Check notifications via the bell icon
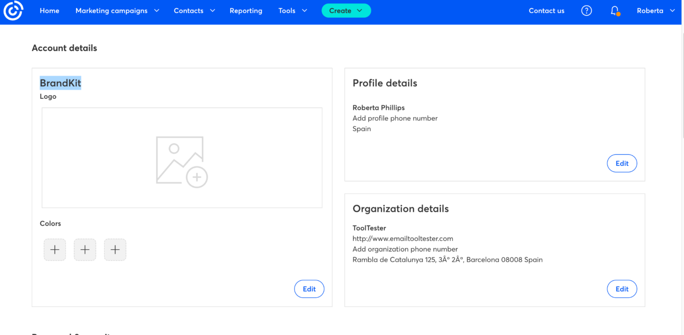 pos(614,11)
